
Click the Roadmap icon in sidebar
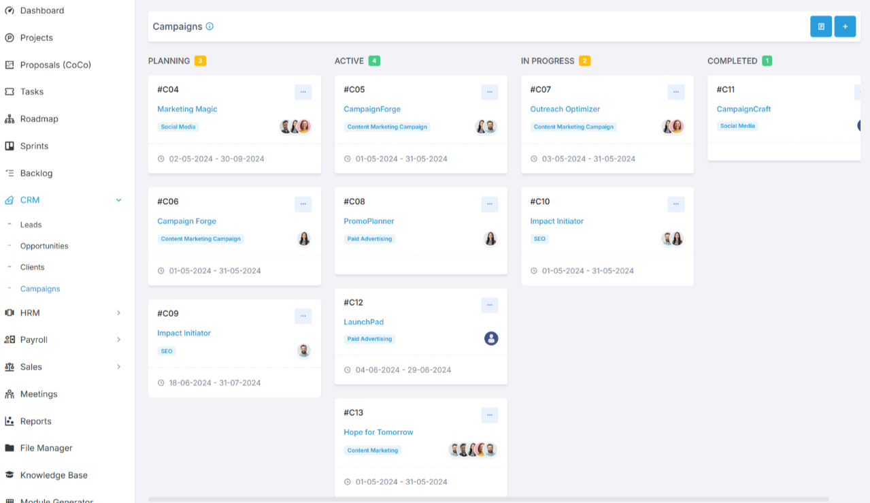[x=10, y=119]
